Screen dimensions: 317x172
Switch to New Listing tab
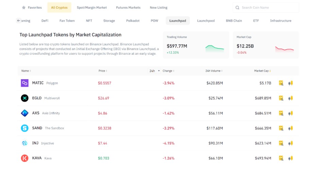pos(158,7)
